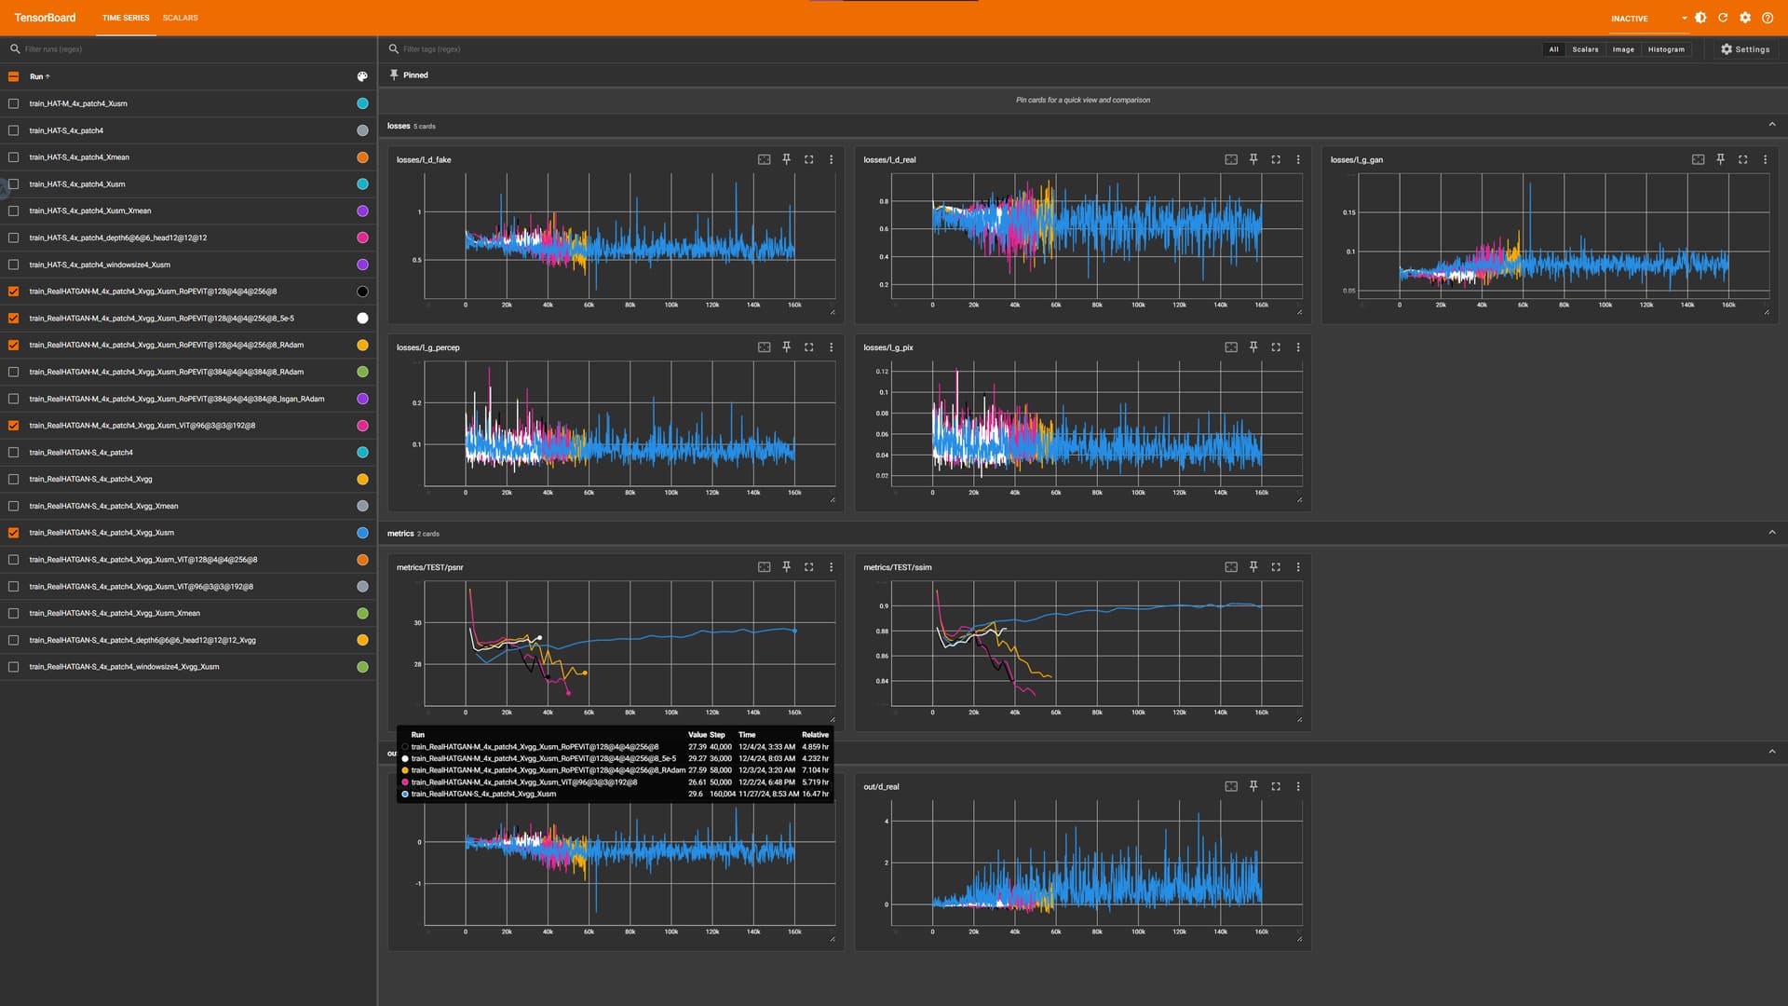This screenshot has width=1788, height=1006.
Task: Collapse the metrics section chevron
Action: click(1772, 533)
